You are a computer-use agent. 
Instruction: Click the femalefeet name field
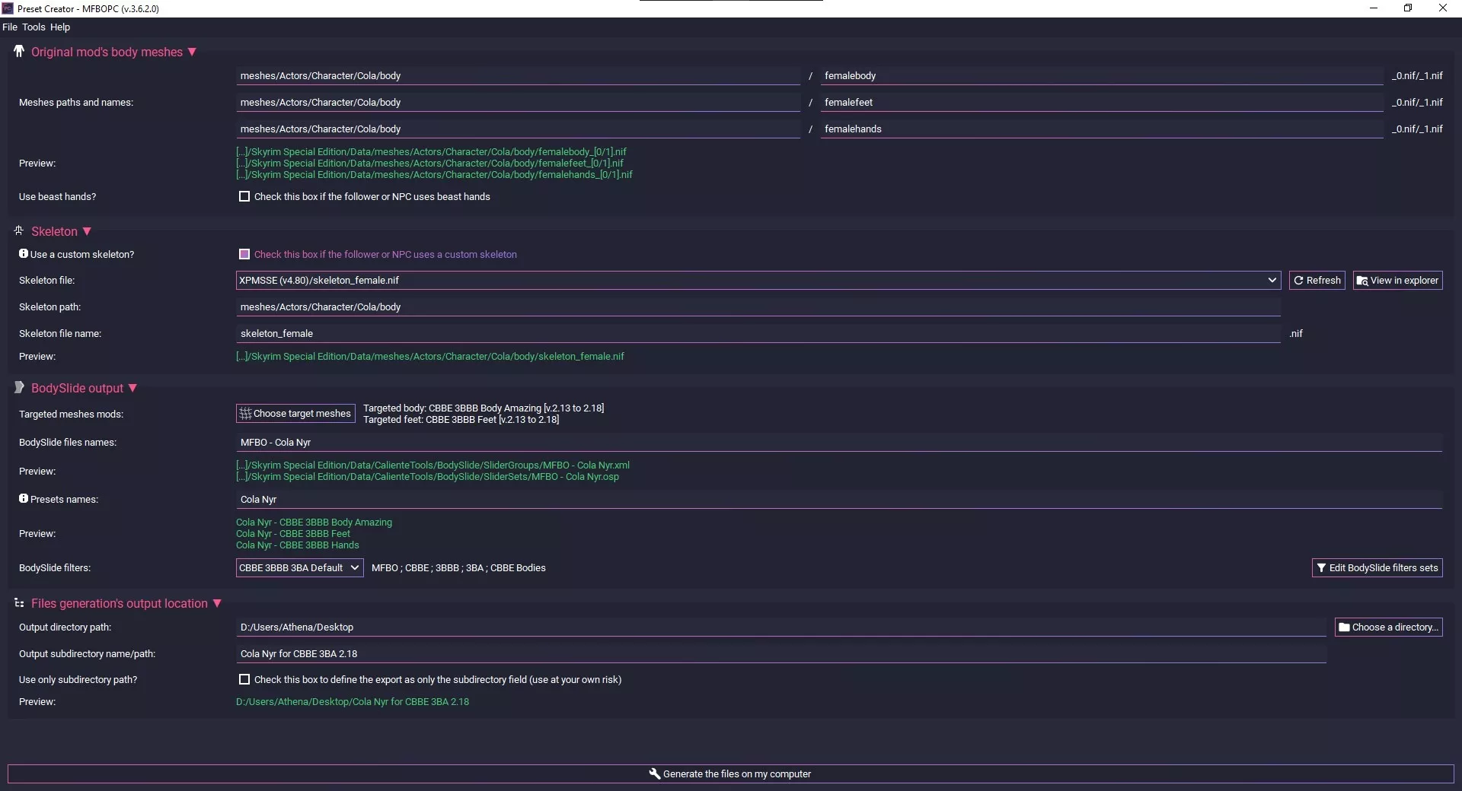pyautogui.click(x=1102, y=102)
